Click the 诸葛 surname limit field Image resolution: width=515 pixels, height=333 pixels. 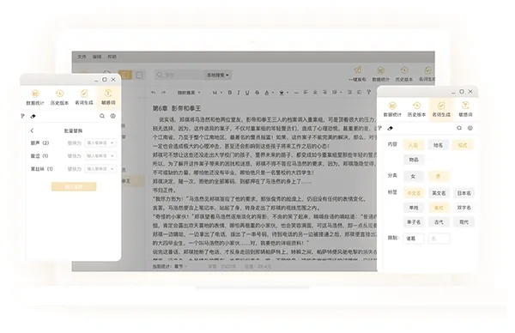click(414, 239)
